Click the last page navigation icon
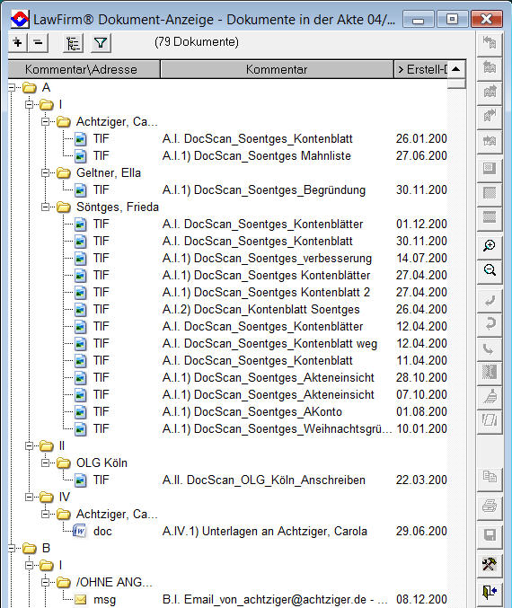 (490, 116)
